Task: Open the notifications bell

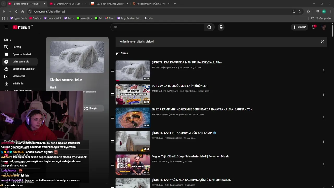Action: coord(313,27)
